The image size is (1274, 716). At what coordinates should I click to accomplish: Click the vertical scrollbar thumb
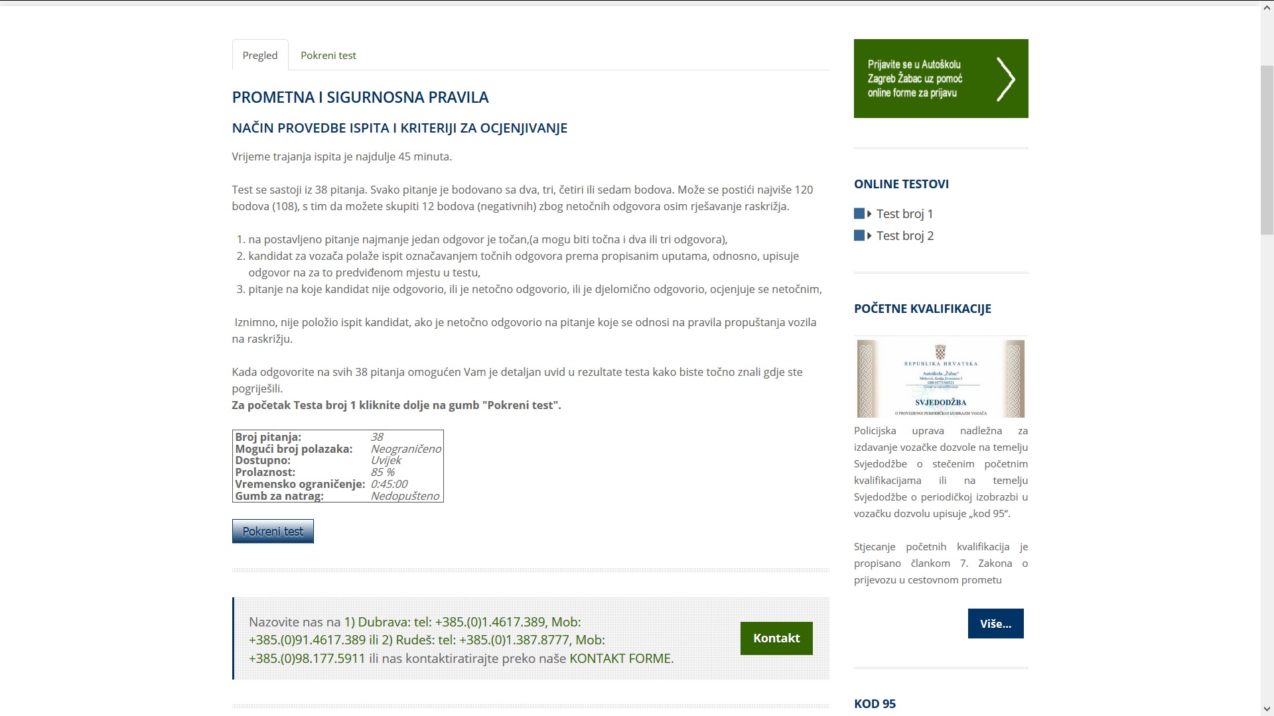coord(1267,149)
